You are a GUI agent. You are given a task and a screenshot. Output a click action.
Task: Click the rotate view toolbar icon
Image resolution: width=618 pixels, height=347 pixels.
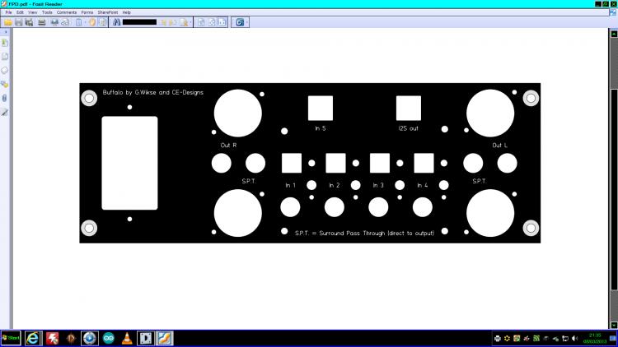[x=212, y=22]
